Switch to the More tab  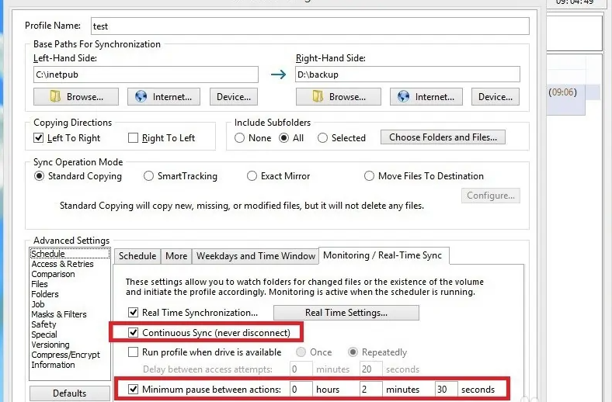point(176,256)
